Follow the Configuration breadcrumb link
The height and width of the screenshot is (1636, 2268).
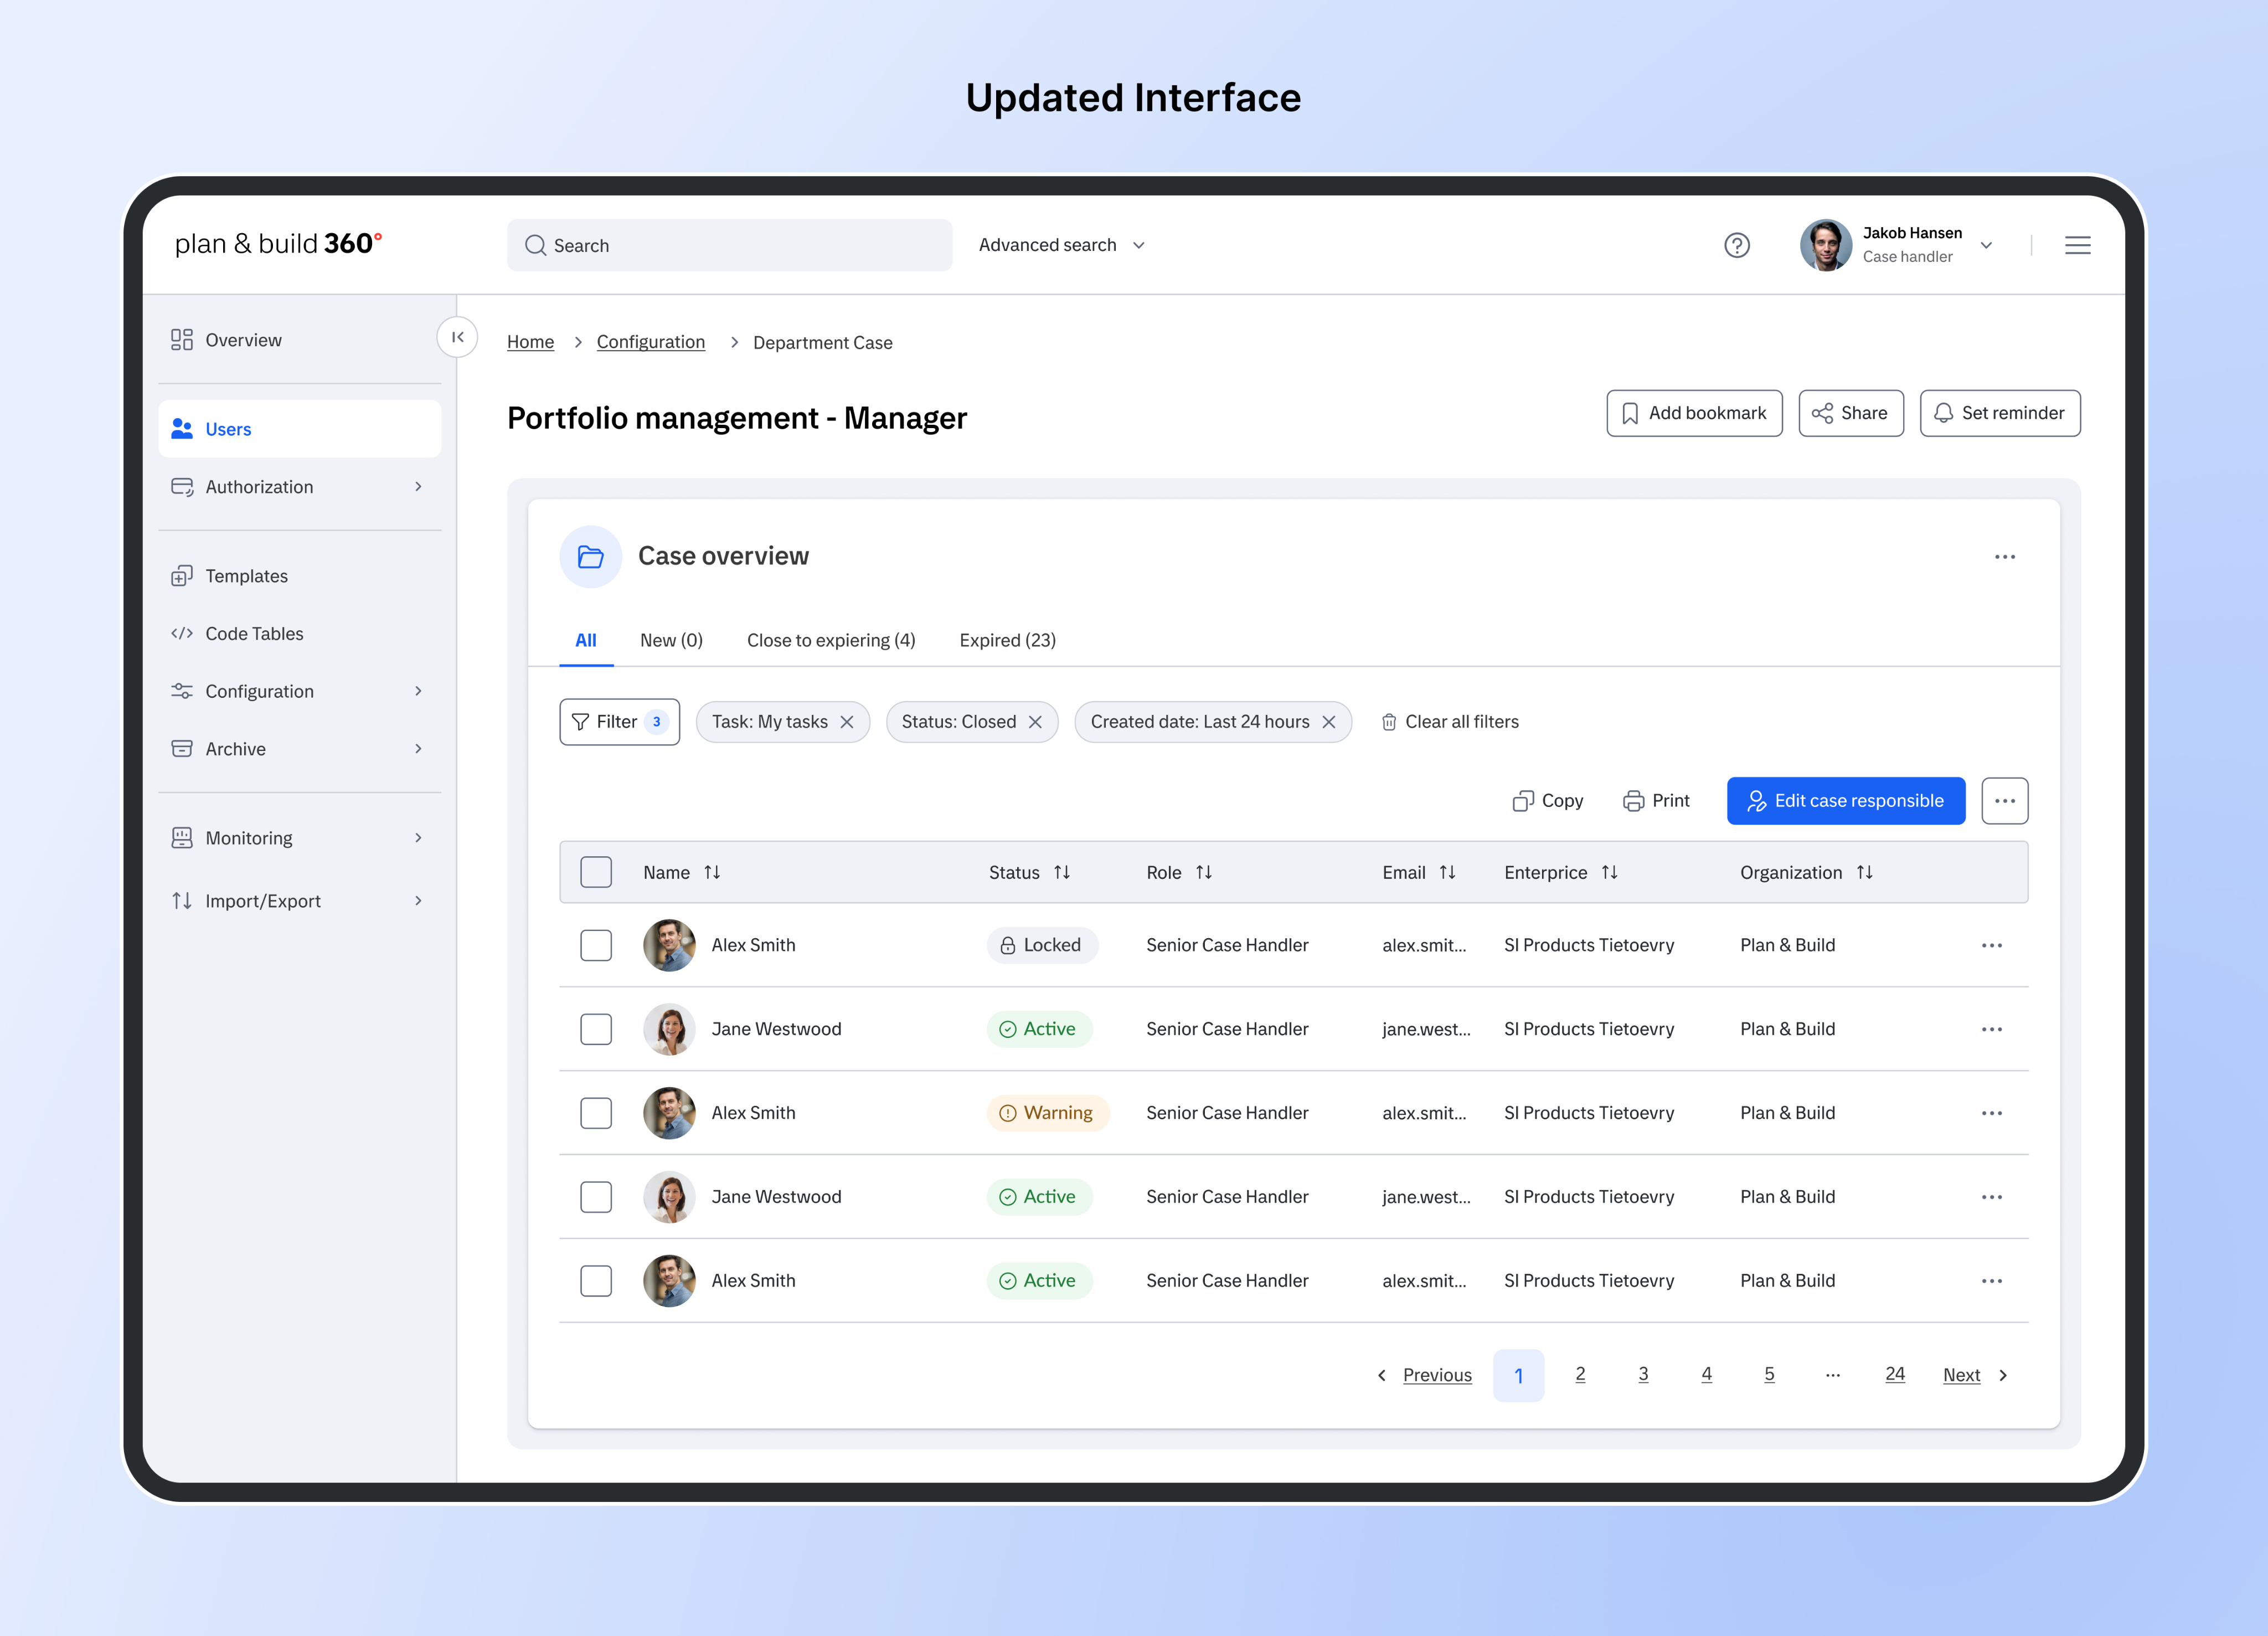coord(651,342)
